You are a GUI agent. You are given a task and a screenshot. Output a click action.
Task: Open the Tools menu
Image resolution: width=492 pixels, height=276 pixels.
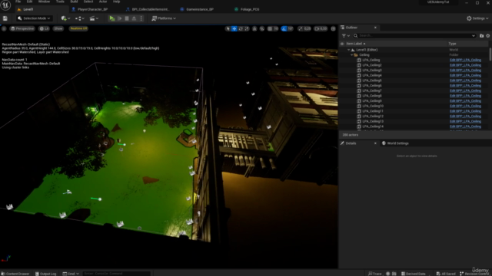60,2
